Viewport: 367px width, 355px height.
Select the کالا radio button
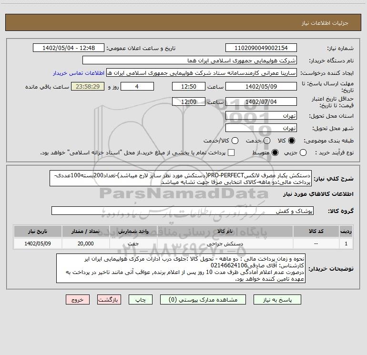[x=292, y=141]
